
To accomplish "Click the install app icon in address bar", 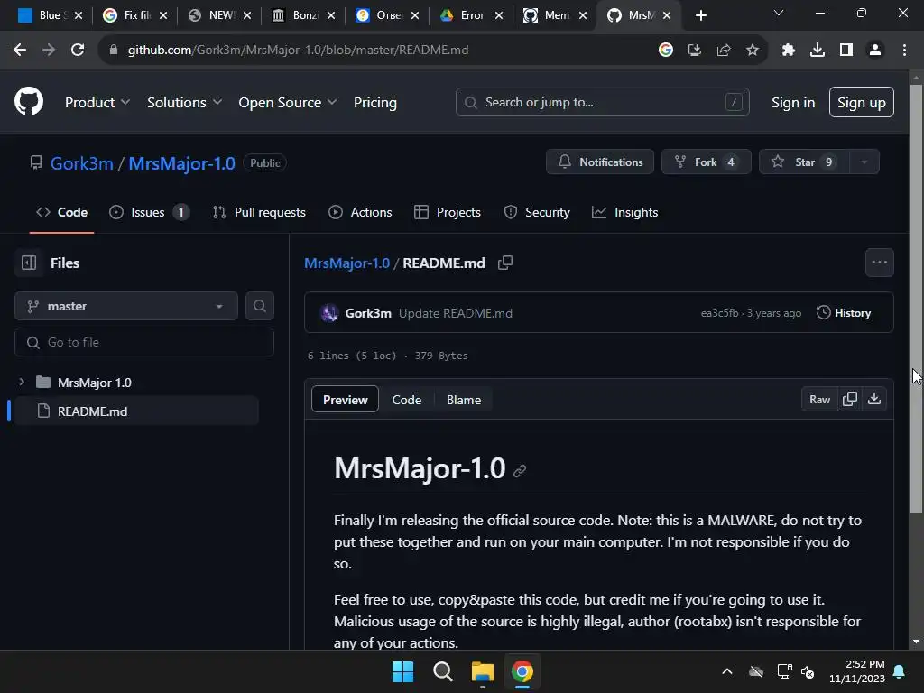I will (694, 51).
